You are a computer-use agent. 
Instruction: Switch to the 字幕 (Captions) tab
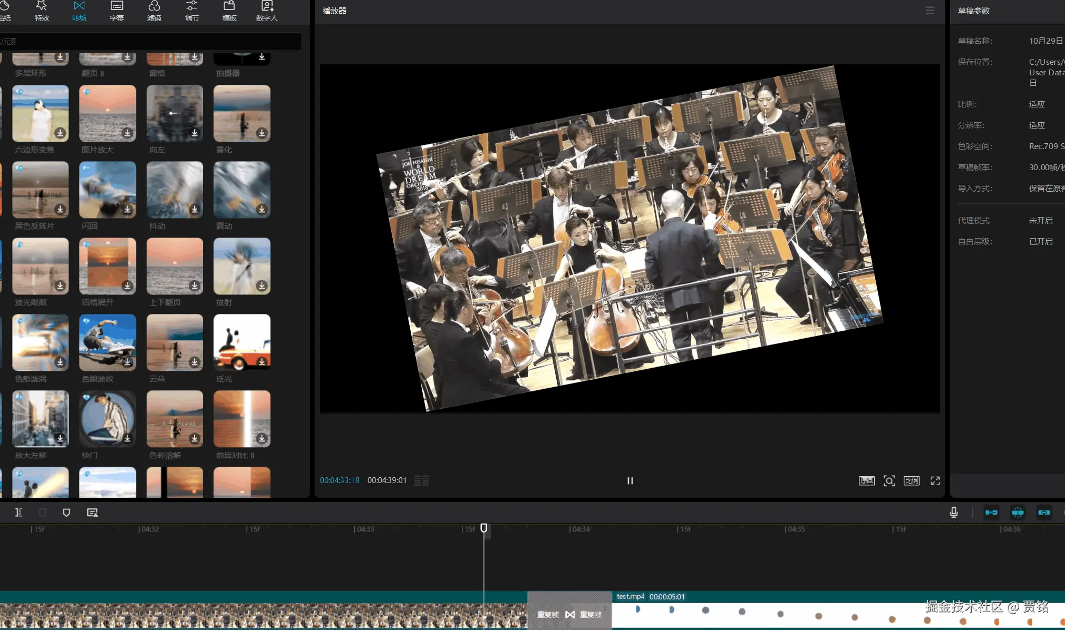pyautogui.click(x=117, y=11)
